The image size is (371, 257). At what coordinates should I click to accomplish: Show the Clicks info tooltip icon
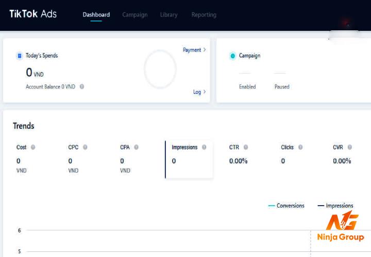coord(300,147)
